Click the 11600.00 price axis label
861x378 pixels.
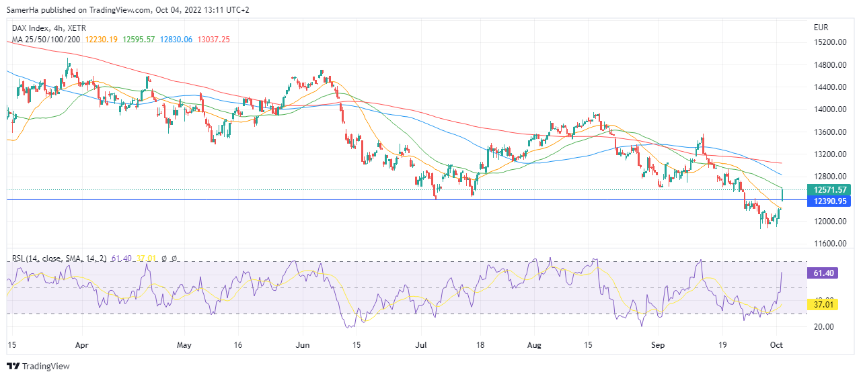[829, 244]
